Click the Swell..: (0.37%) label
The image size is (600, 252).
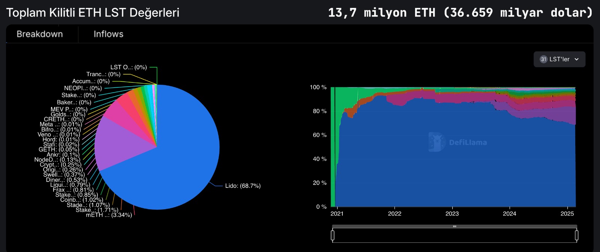(64, 175)
